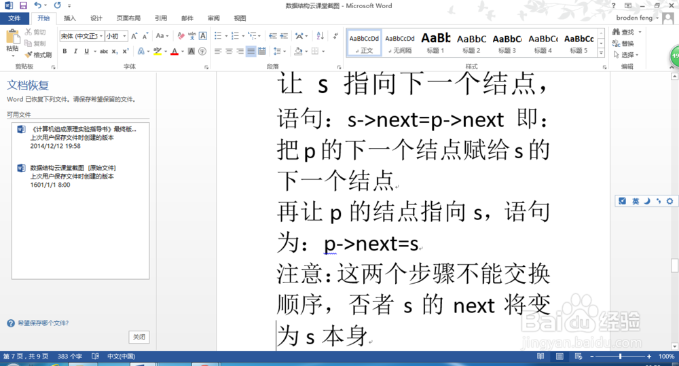The height and width of the screenshot is (366, 679).
Task: Apply distributed alignment
Action: pyautogui.click(x=262, y=51)
